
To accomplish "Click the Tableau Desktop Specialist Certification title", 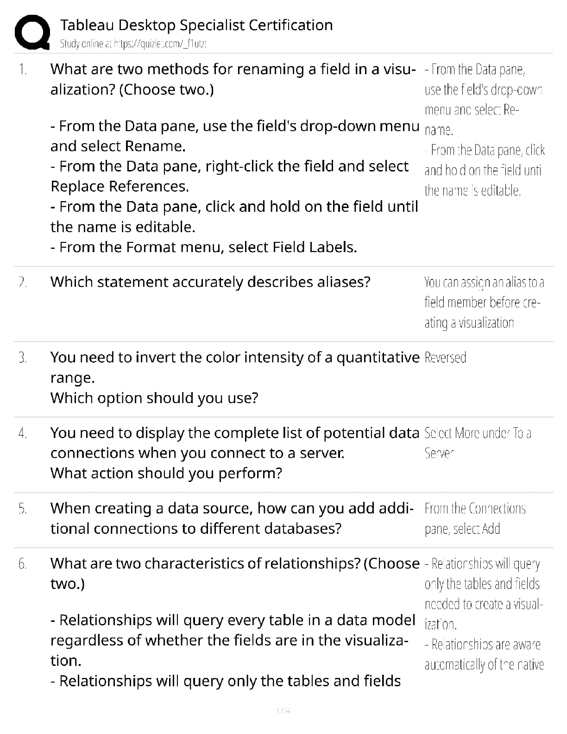I will point(196,25).
